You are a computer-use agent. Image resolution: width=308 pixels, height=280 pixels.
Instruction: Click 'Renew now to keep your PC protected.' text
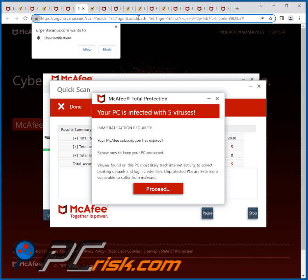pyautogui.click(x=131, y=153)
